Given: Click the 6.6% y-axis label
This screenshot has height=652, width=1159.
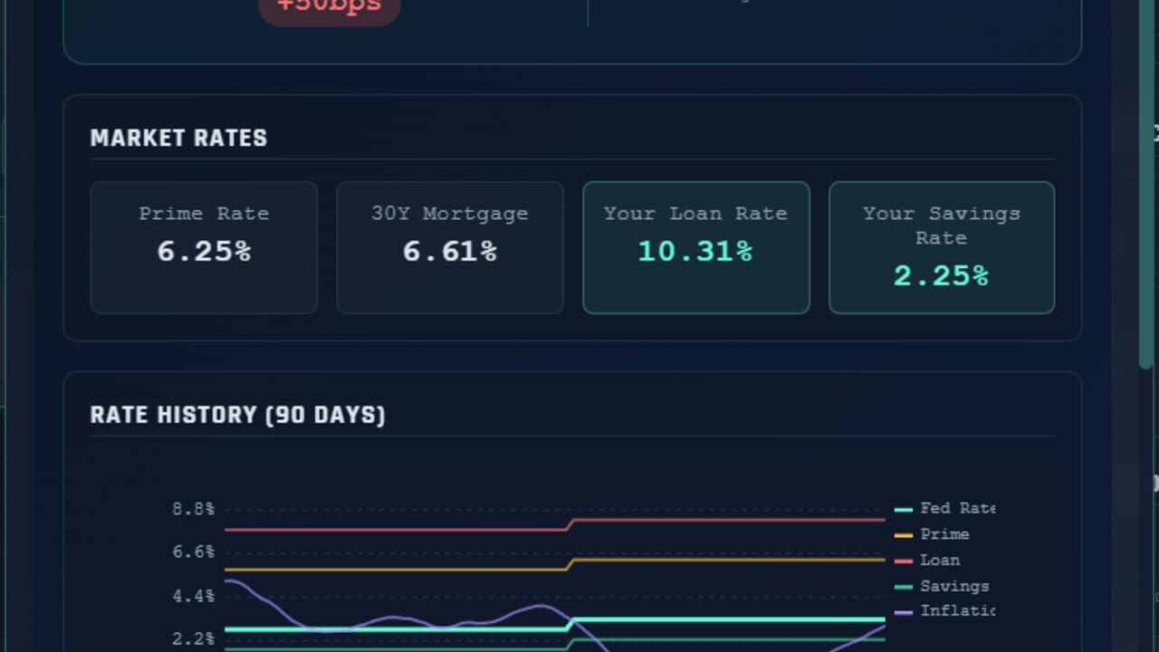Looking at the screenshot, I should pyautogui.click(x=193, y=551).
